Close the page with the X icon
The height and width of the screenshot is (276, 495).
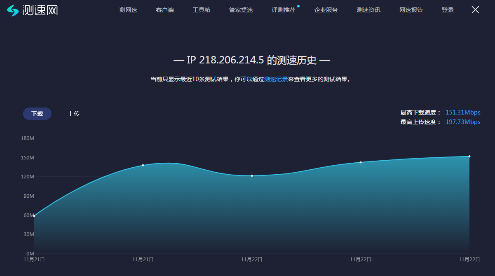[x=475, y=10]
